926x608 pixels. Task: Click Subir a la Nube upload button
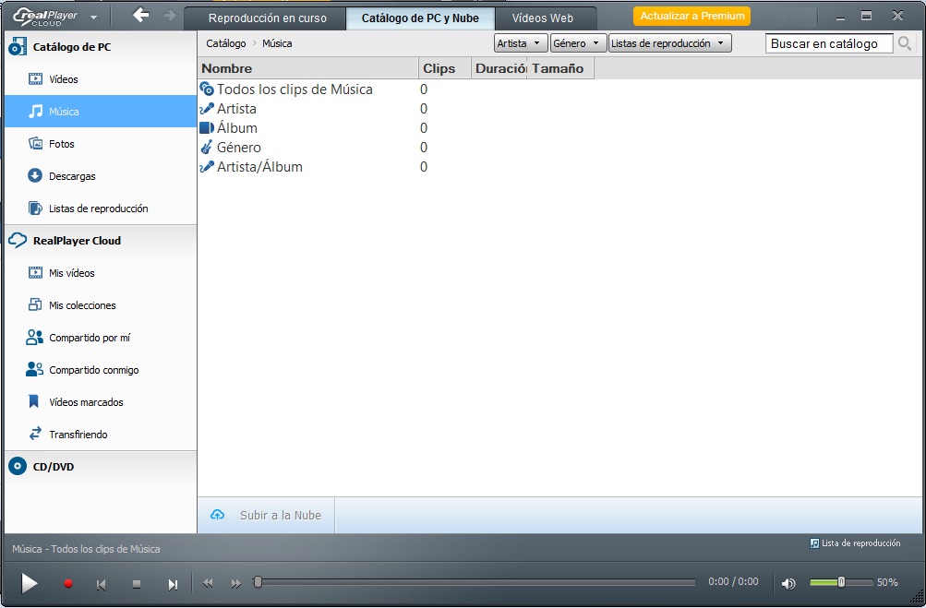click(266, 516)
